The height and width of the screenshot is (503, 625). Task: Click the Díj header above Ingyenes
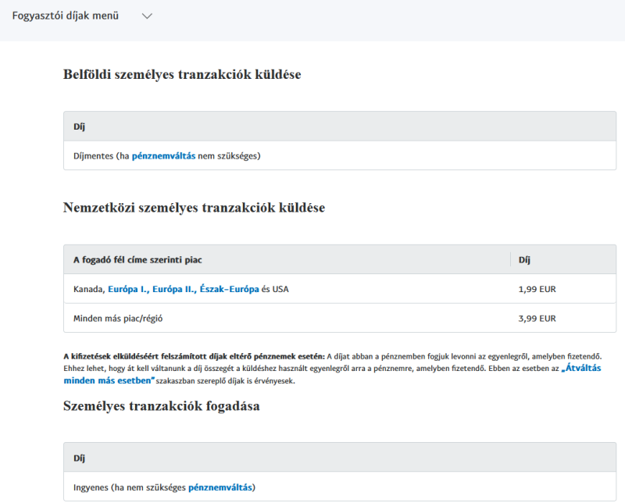[x=80, y=458]
